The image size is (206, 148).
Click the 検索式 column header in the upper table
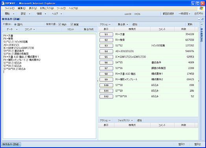(x=132, y=29)
